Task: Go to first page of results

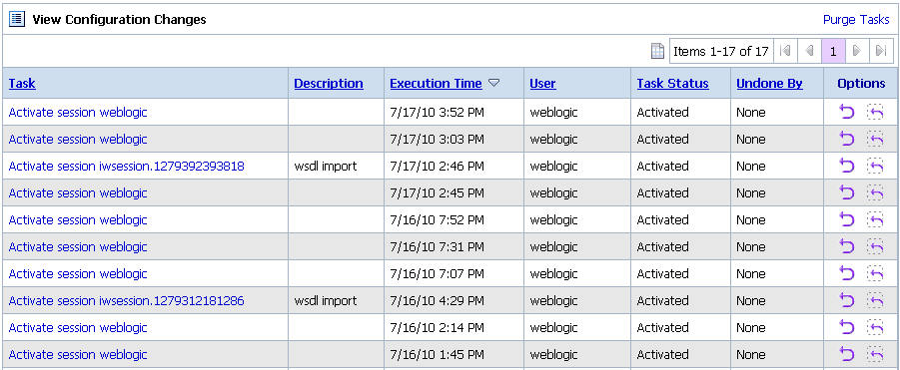Action: (785, 51)
